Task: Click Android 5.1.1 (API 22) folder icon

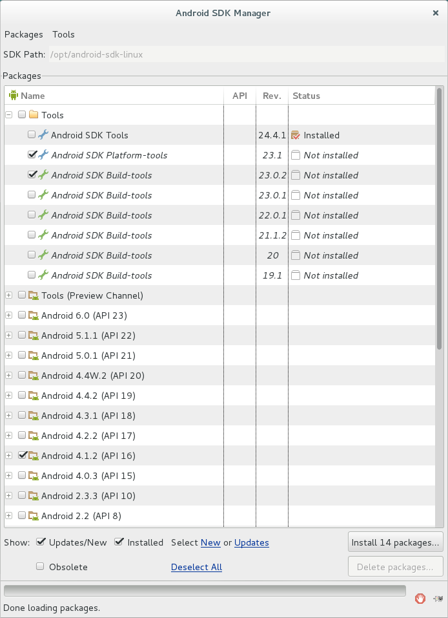Action: coord(34,336)
